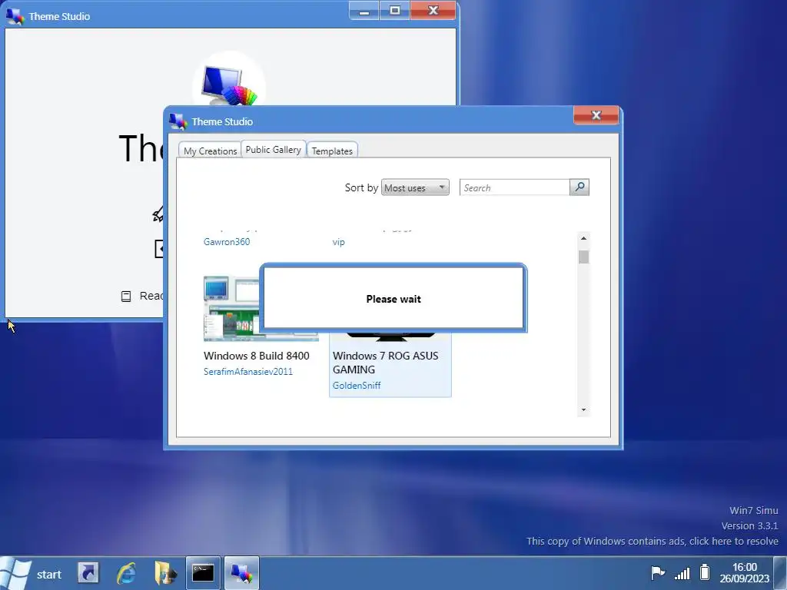Select the Public Gallery tab
787x590 pixels.
pos(273,150)
